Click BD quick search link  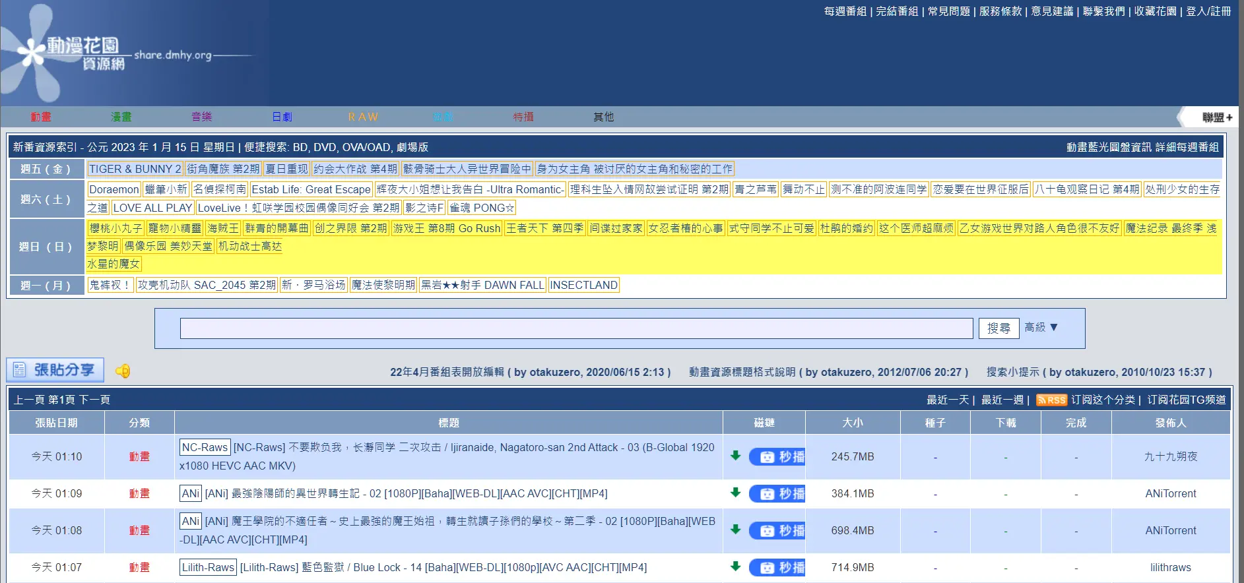tap(300, 147)
